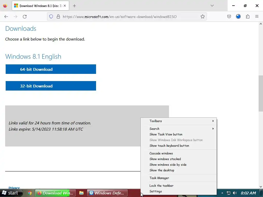
Task: Click Choose a link below instruction text
Action: pos(45,39)
